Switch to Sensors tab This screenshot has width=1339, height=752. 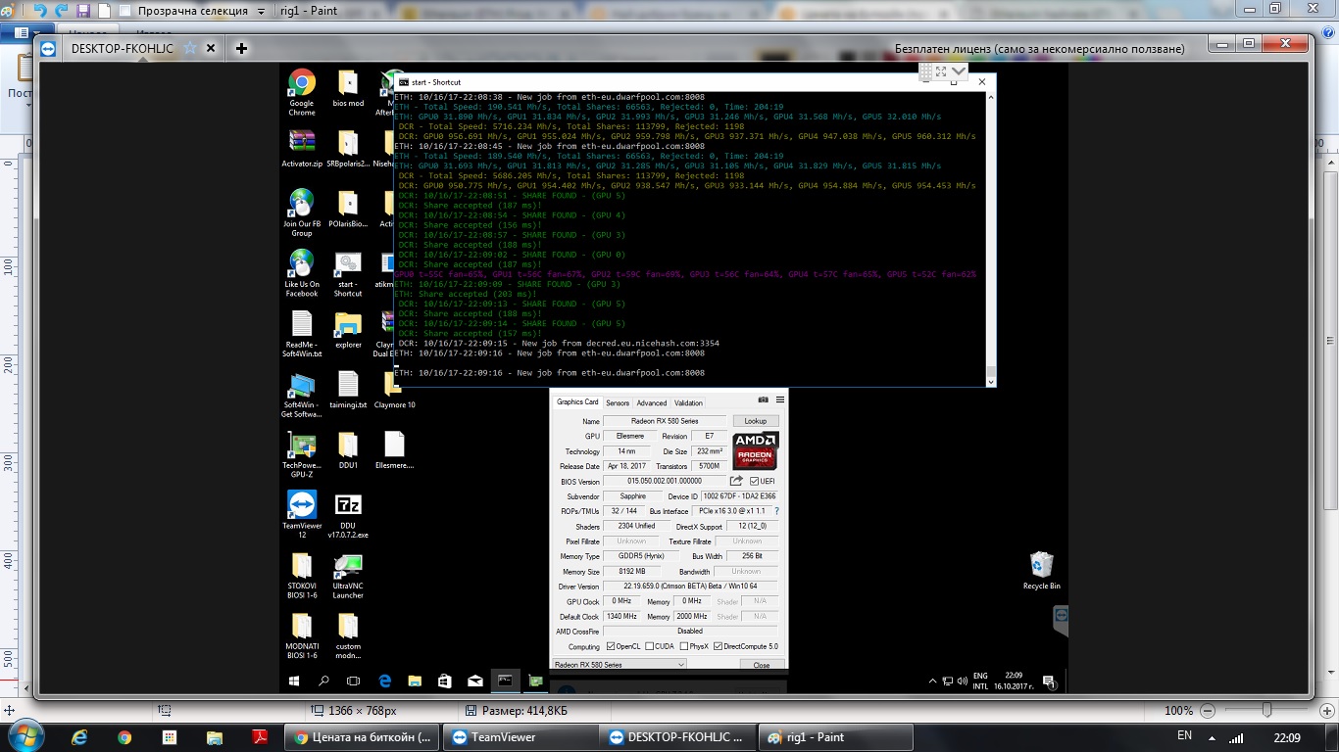tap(618, 402)
